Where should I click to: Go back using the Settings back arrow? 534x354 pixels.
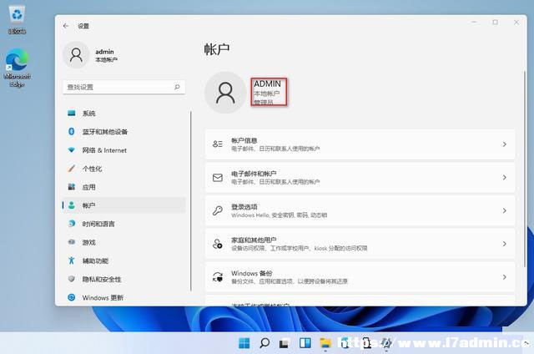coord(66,26)
